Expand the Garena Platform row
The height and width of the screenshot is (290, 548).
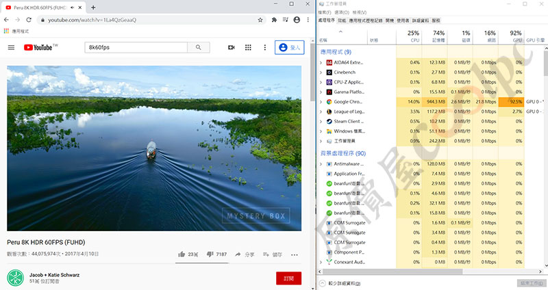click(x=321, y=92)
